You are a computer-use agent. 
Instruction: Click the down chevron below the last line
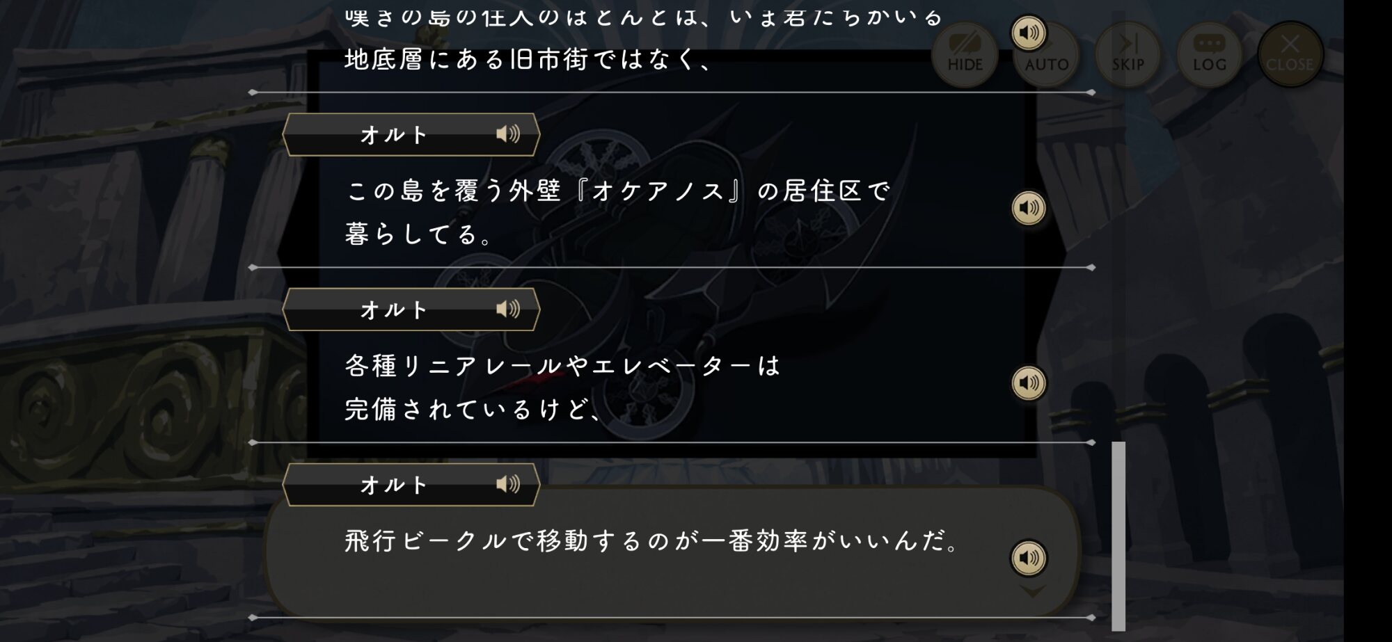click(1031, 591)
